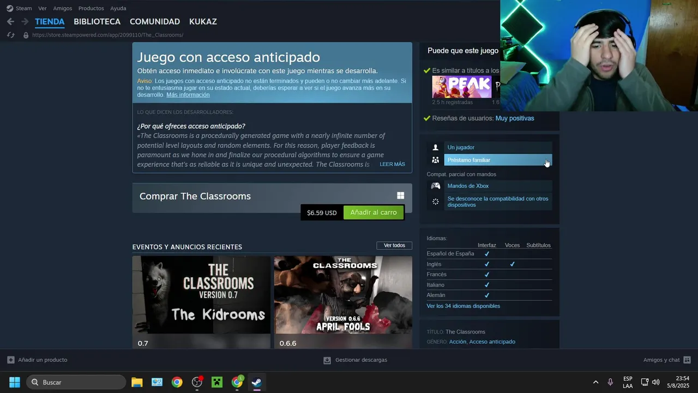Click the microphone icon in system tray

610,382
